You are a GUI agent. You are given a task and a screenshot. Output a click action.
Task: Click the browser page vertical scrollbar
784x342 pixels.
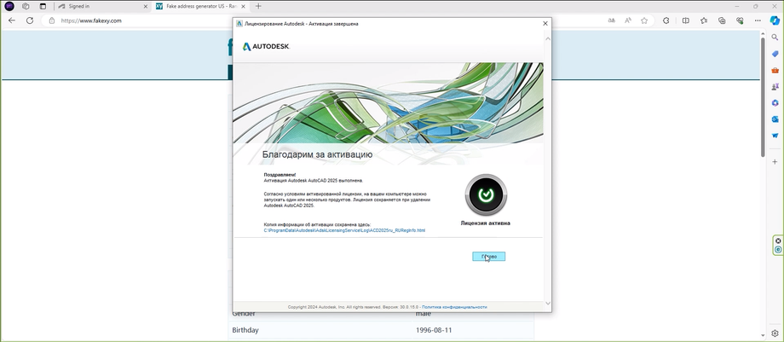(763, 96)
